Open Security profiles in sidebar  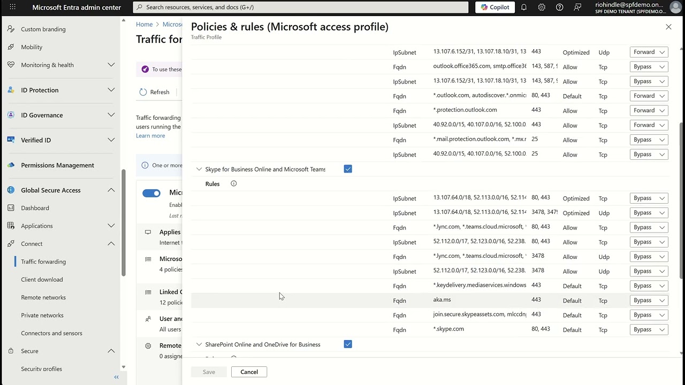(x=41, y=369)
